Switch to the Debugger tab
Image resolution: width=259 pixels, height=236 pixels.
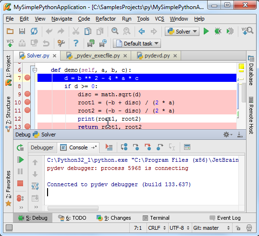(42, 147)
